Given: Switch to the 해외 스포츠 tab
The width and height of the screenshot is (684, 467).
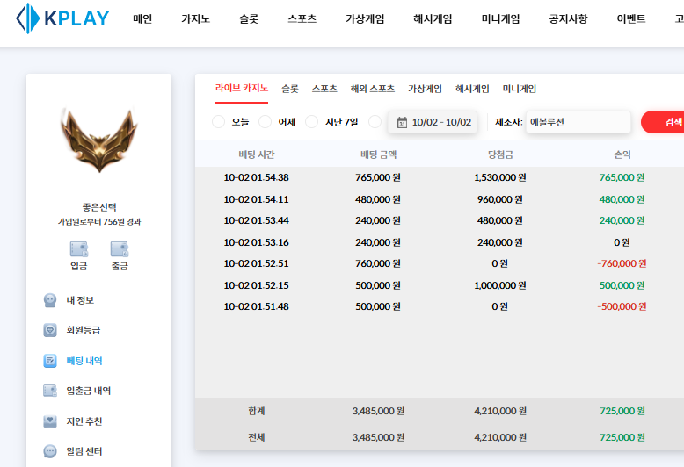Looking at the screenshot, I should coord(372,89).
